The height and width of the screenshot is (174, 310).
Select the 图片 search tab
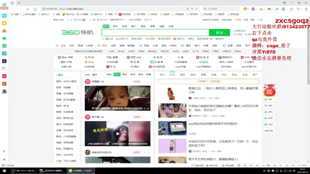[x=134, y=26]
